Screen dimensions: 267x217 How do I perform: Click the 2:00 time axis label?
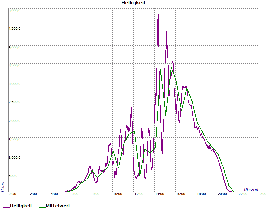pos(33,194)
